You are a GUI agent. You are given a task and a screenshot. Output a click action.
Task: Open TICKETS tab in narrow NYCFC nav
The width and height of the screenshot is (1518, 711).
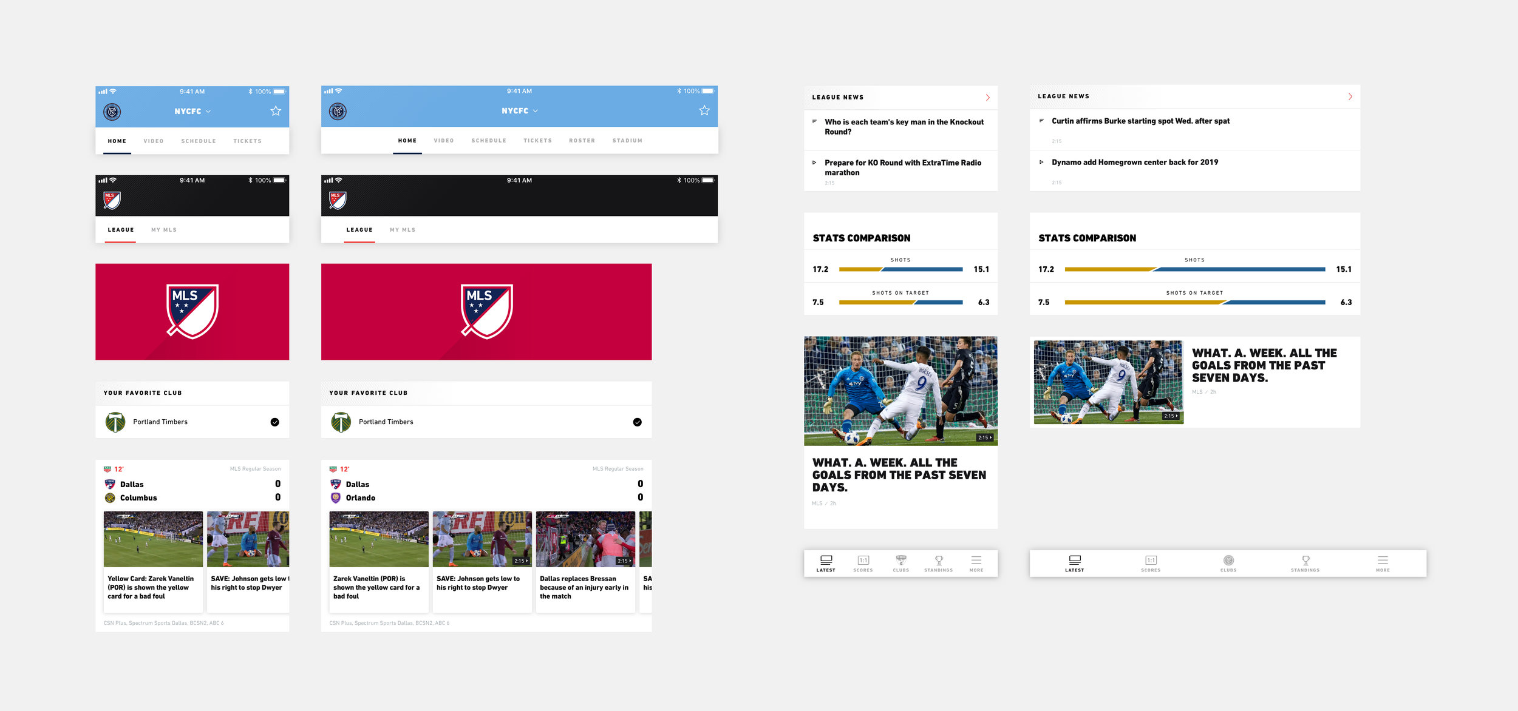click(x=248, y=141)
